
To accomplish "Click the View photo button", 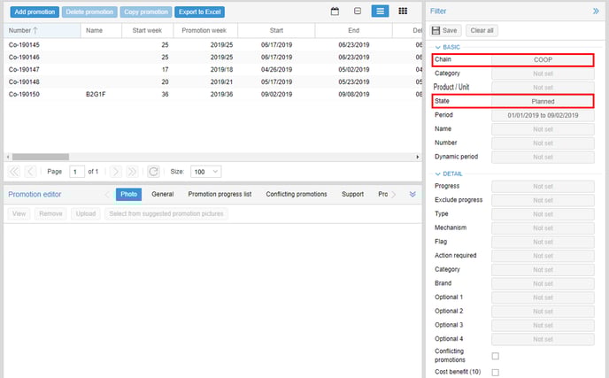I will point(19,213).
